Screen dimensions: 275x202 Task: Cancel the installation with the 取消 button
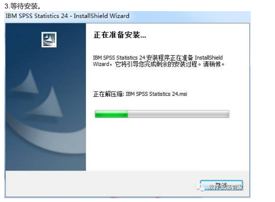[x=221, y=186]
